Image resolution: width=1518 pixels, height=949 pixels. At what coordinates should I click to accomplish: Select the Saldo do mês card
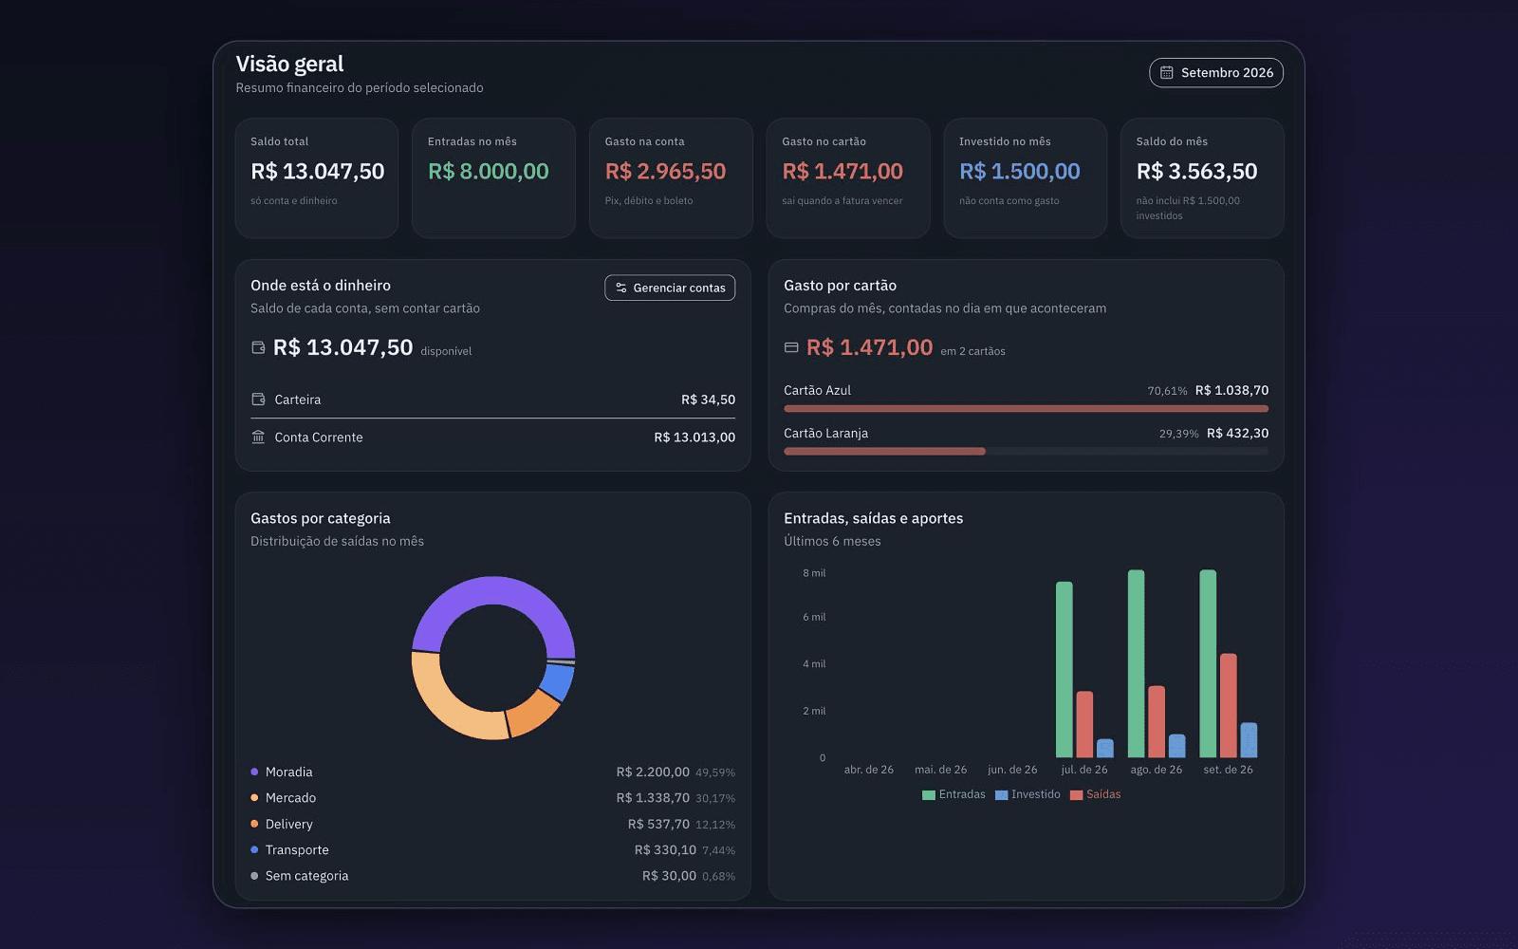pos(1202,178)
